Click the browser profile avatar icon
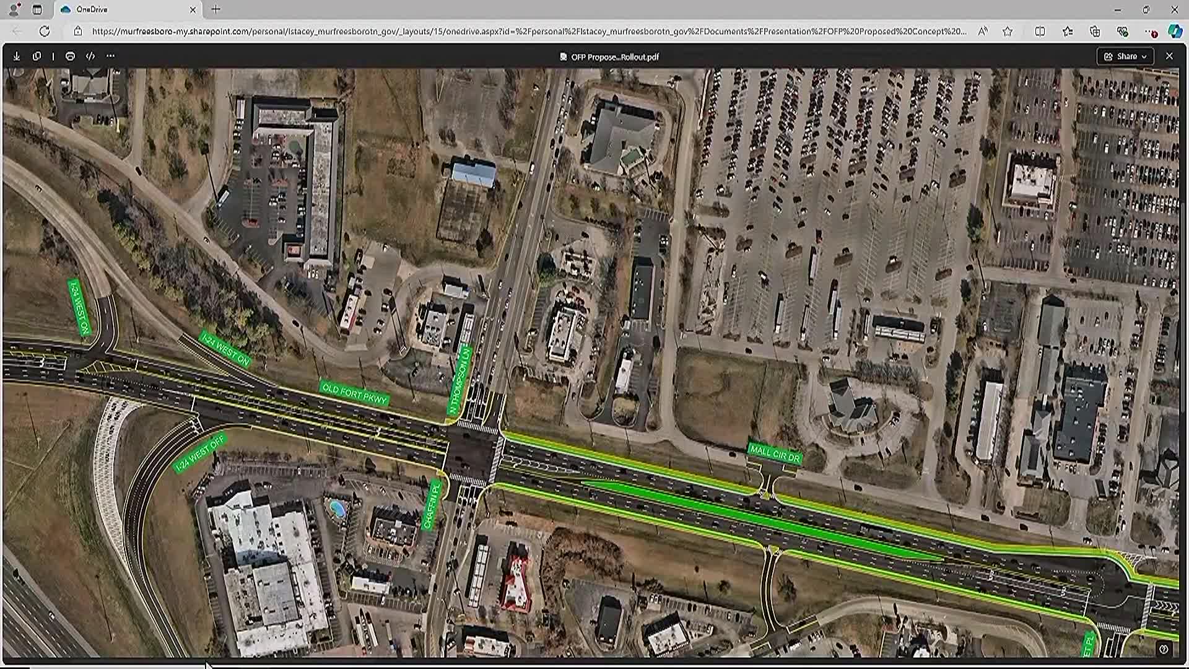This screenshot has width=1189, height=669. tap(14, 9)
